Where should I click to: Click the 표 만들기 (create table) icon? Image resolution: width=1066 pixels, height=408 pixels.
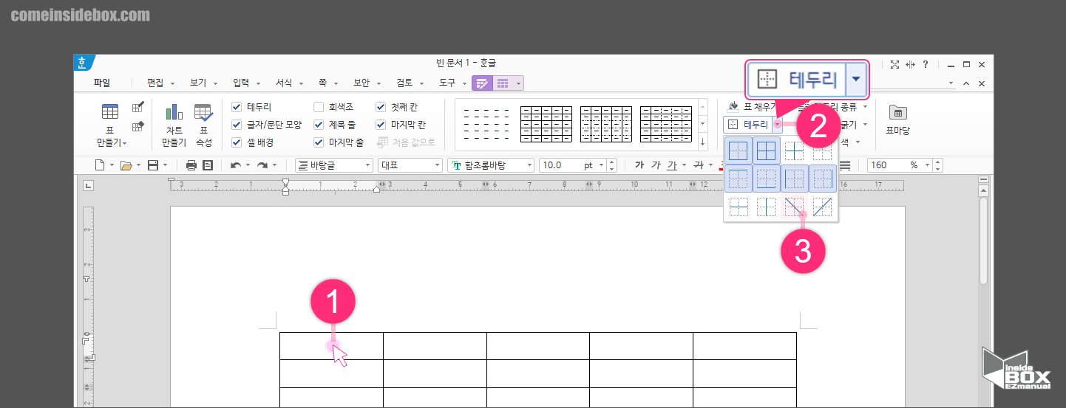[x=111, y=113]
